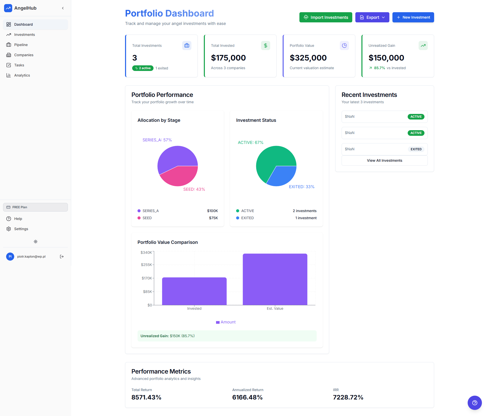Open Analytics via the bar chart icon
Screen dimensions: 488x416
click(9, 75)
